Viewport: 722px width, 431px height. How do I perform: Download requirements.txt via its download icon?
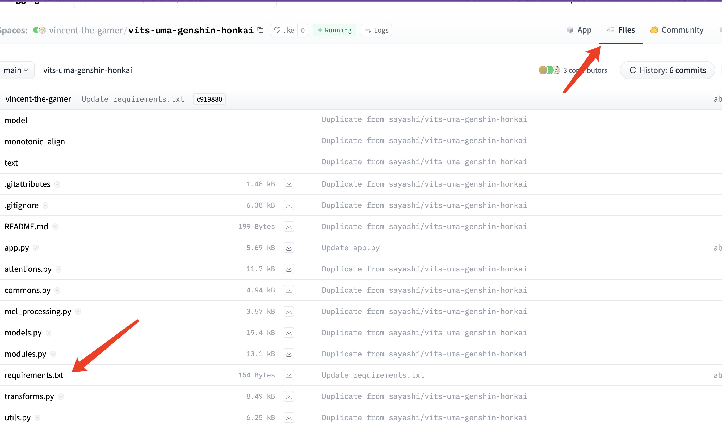coord(289,375)
